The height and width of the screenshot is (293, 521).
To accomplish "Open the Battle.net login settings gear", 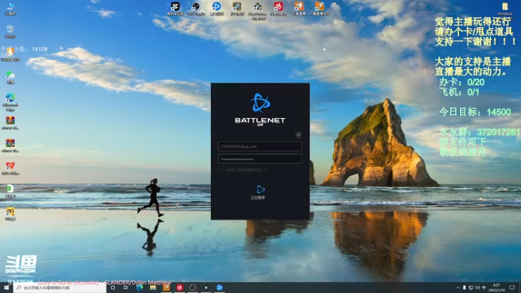I will pyautogui.click(x=298, y=135).
